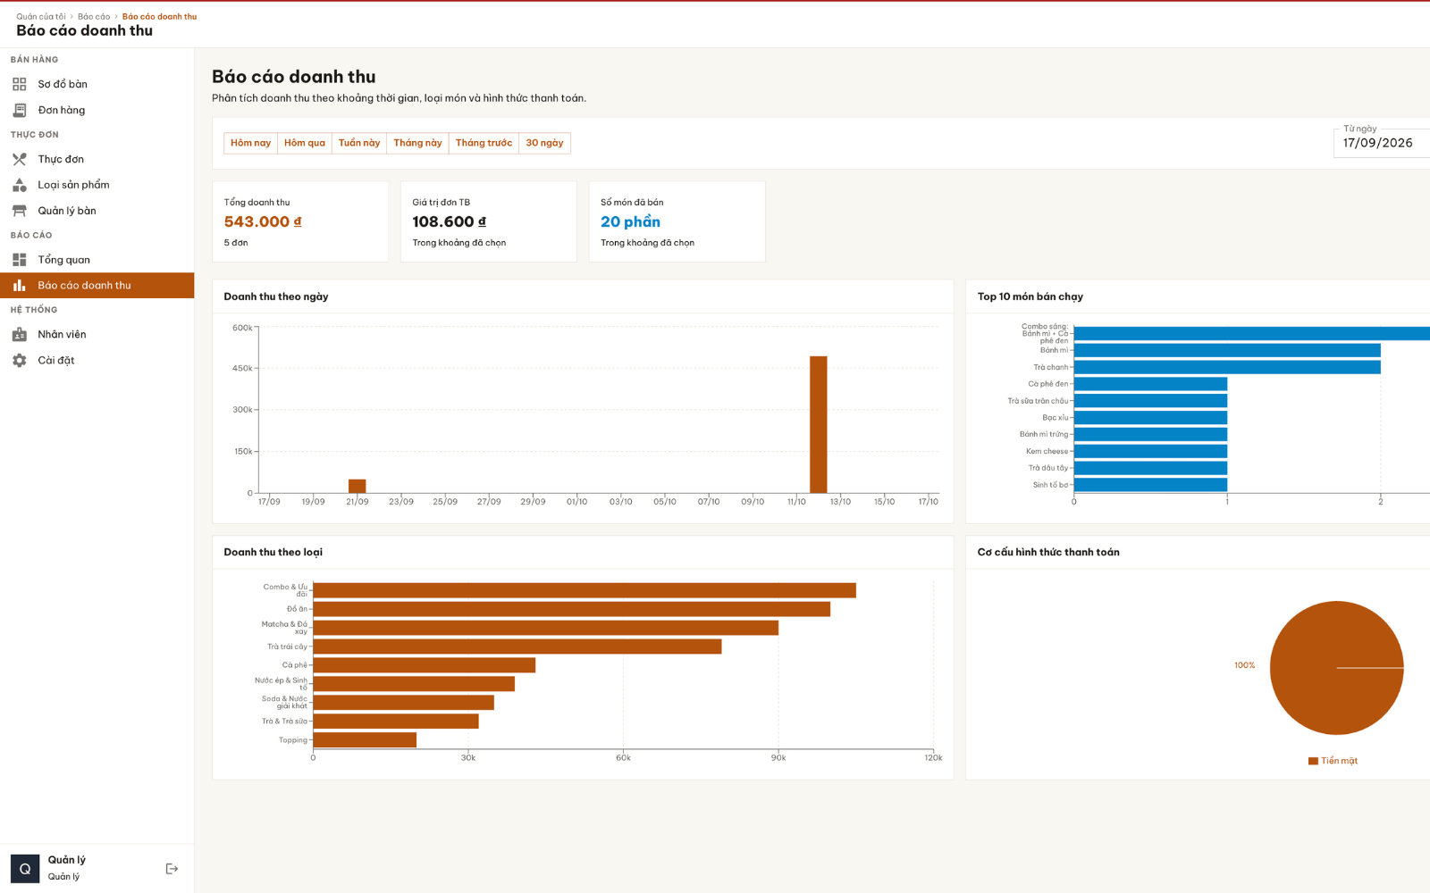1430x893 pixels.
Task: Click the Combo & Ưu đãi category bar
Action: tap(585, 590)
